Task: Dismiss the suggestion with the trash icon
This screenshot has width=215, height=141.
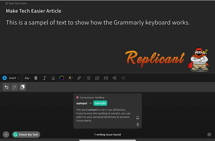Action: (138, 124)
